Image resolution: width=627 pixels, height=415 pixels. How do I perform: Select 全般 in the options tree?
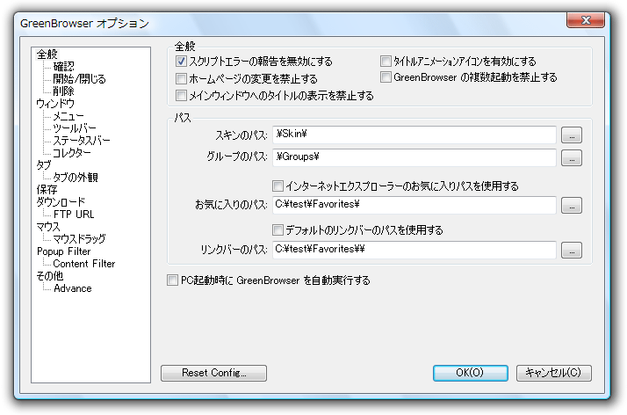[47, 54]
